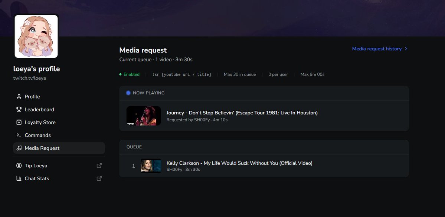Click the 'Max 30 in queue' text
Viewport: 445px width, 217px height.
pos(240,74)
